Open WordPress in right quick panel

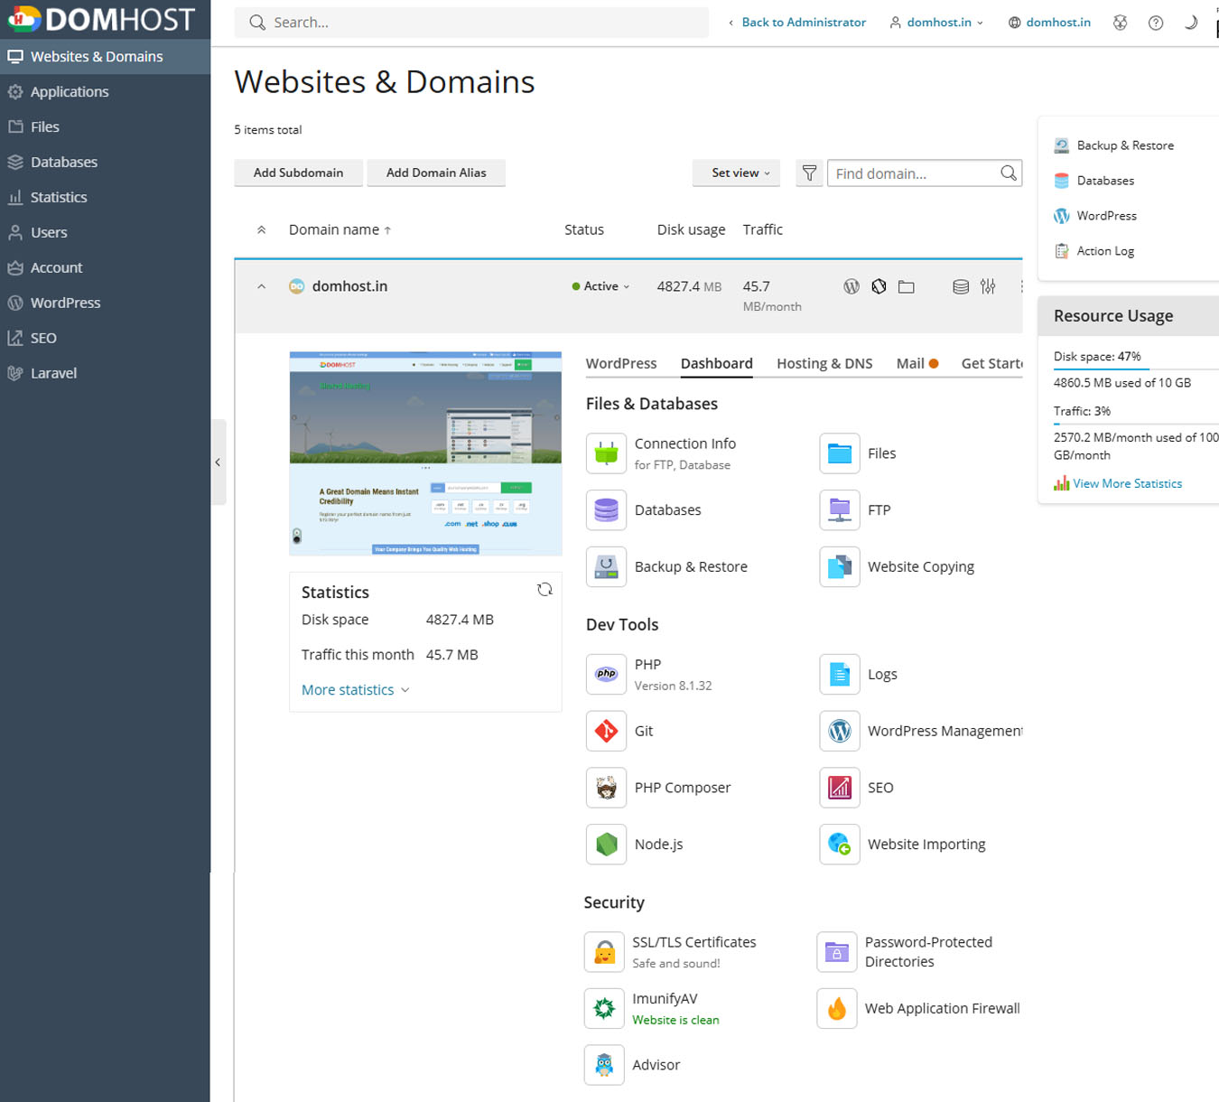pos(1106,216)
